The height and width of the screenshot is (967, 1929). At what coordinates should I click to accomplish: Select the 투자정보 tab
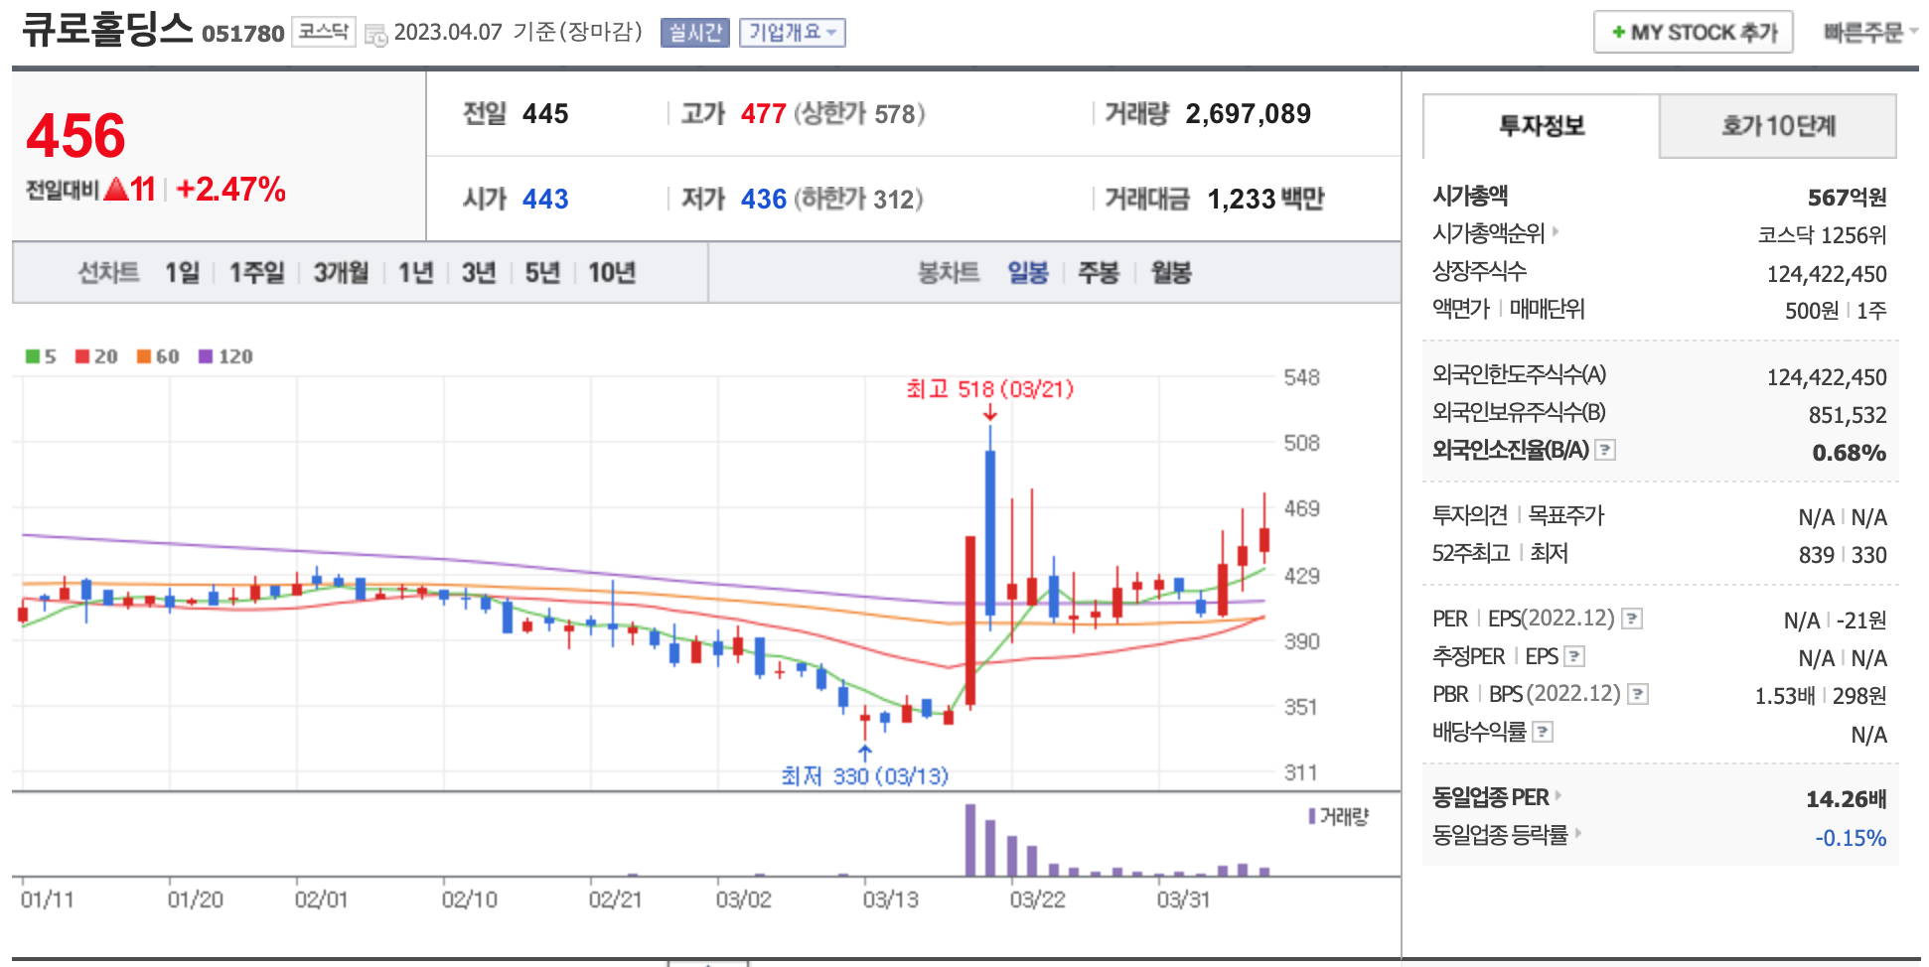[1541, 126]
